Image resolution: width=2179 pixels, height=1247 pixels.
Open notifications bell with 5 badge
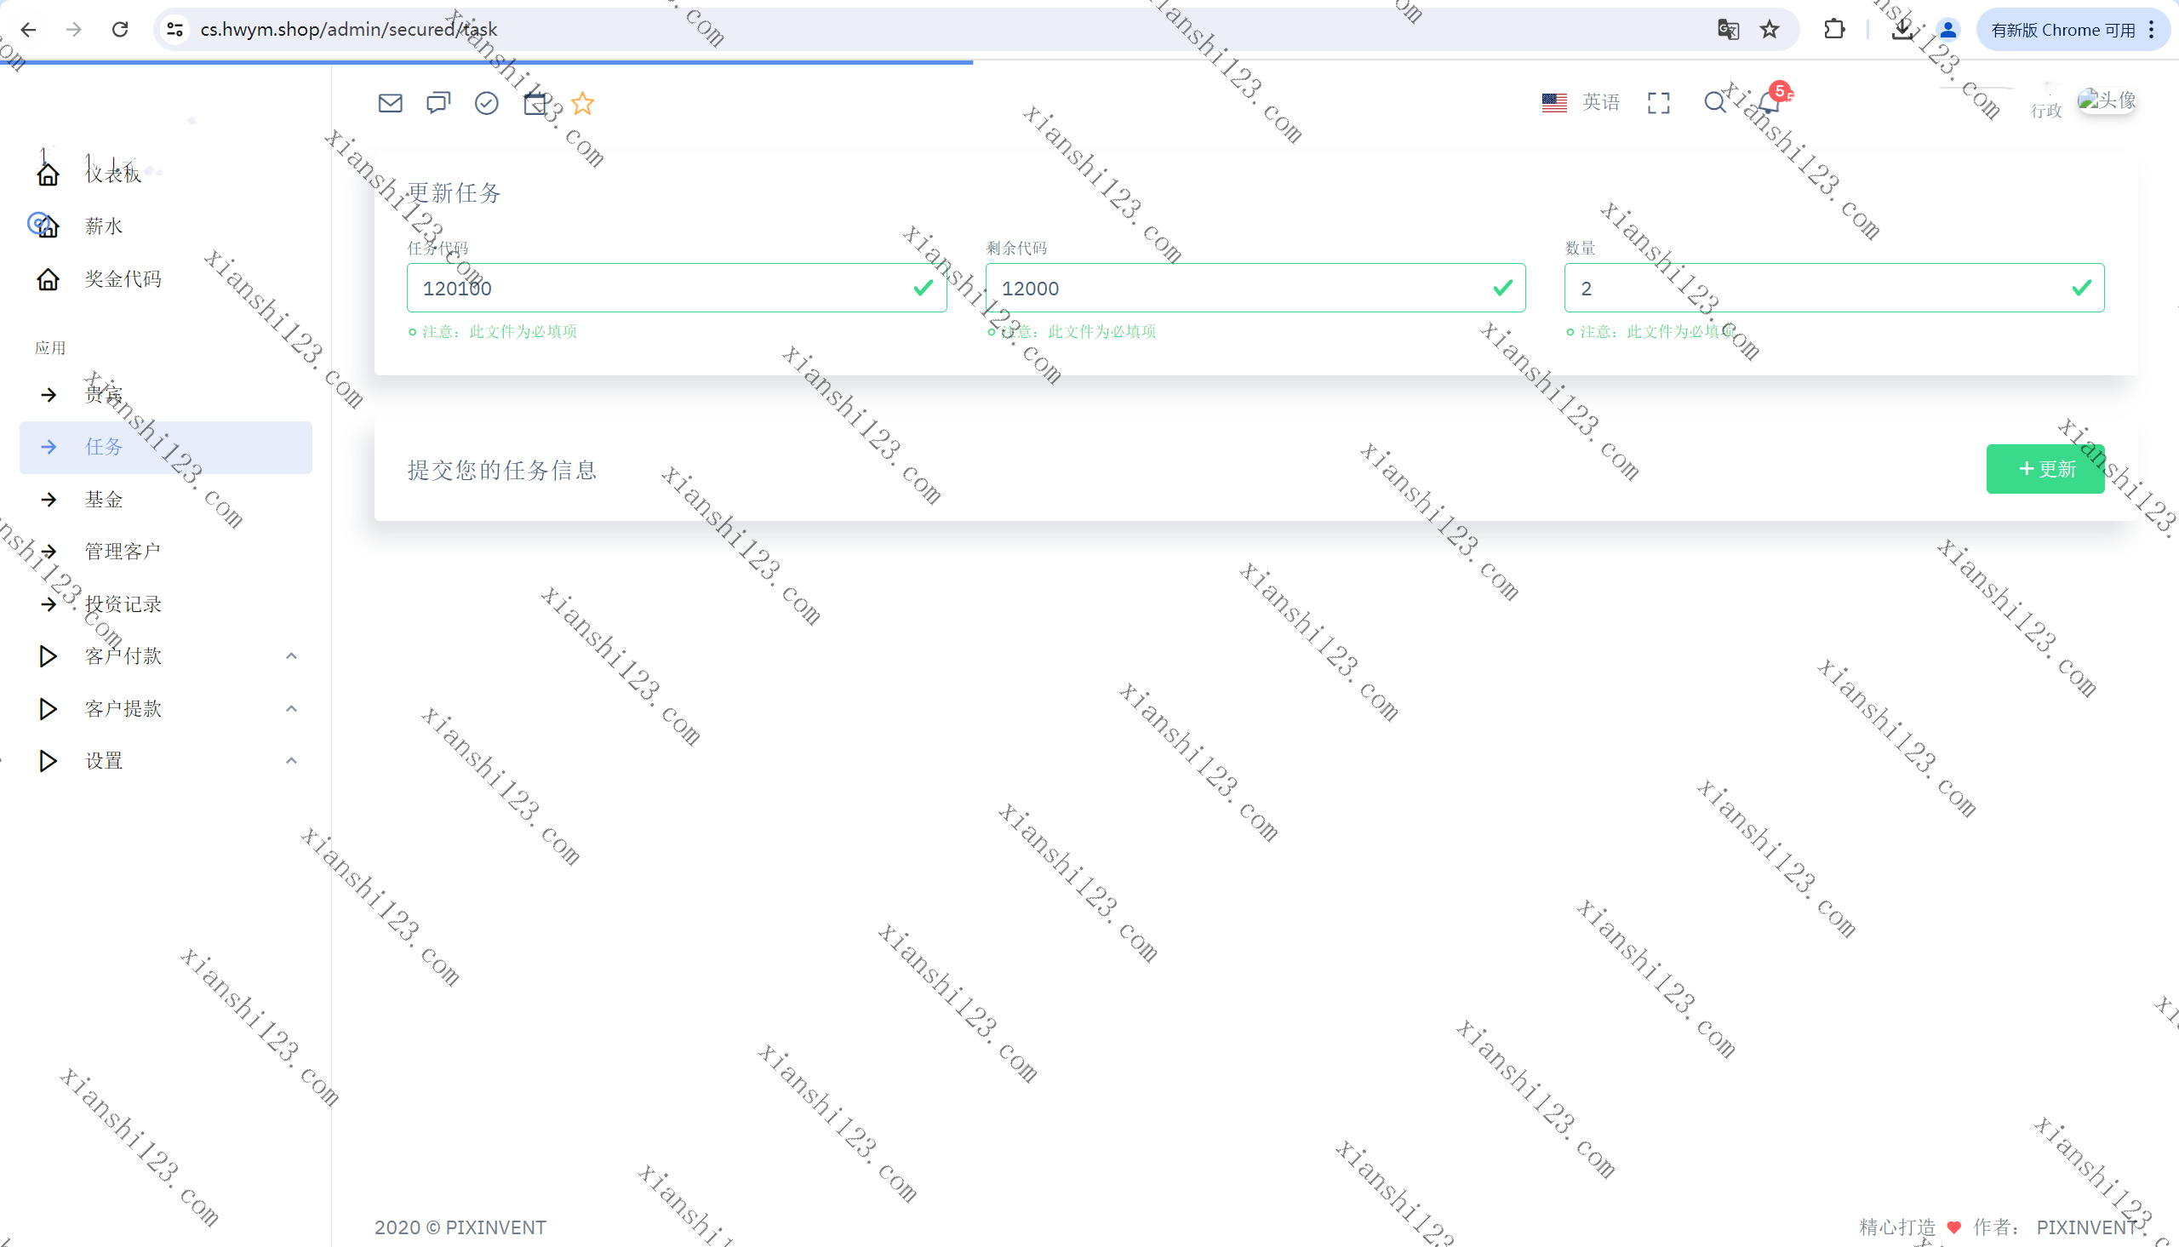(1770, 102)
